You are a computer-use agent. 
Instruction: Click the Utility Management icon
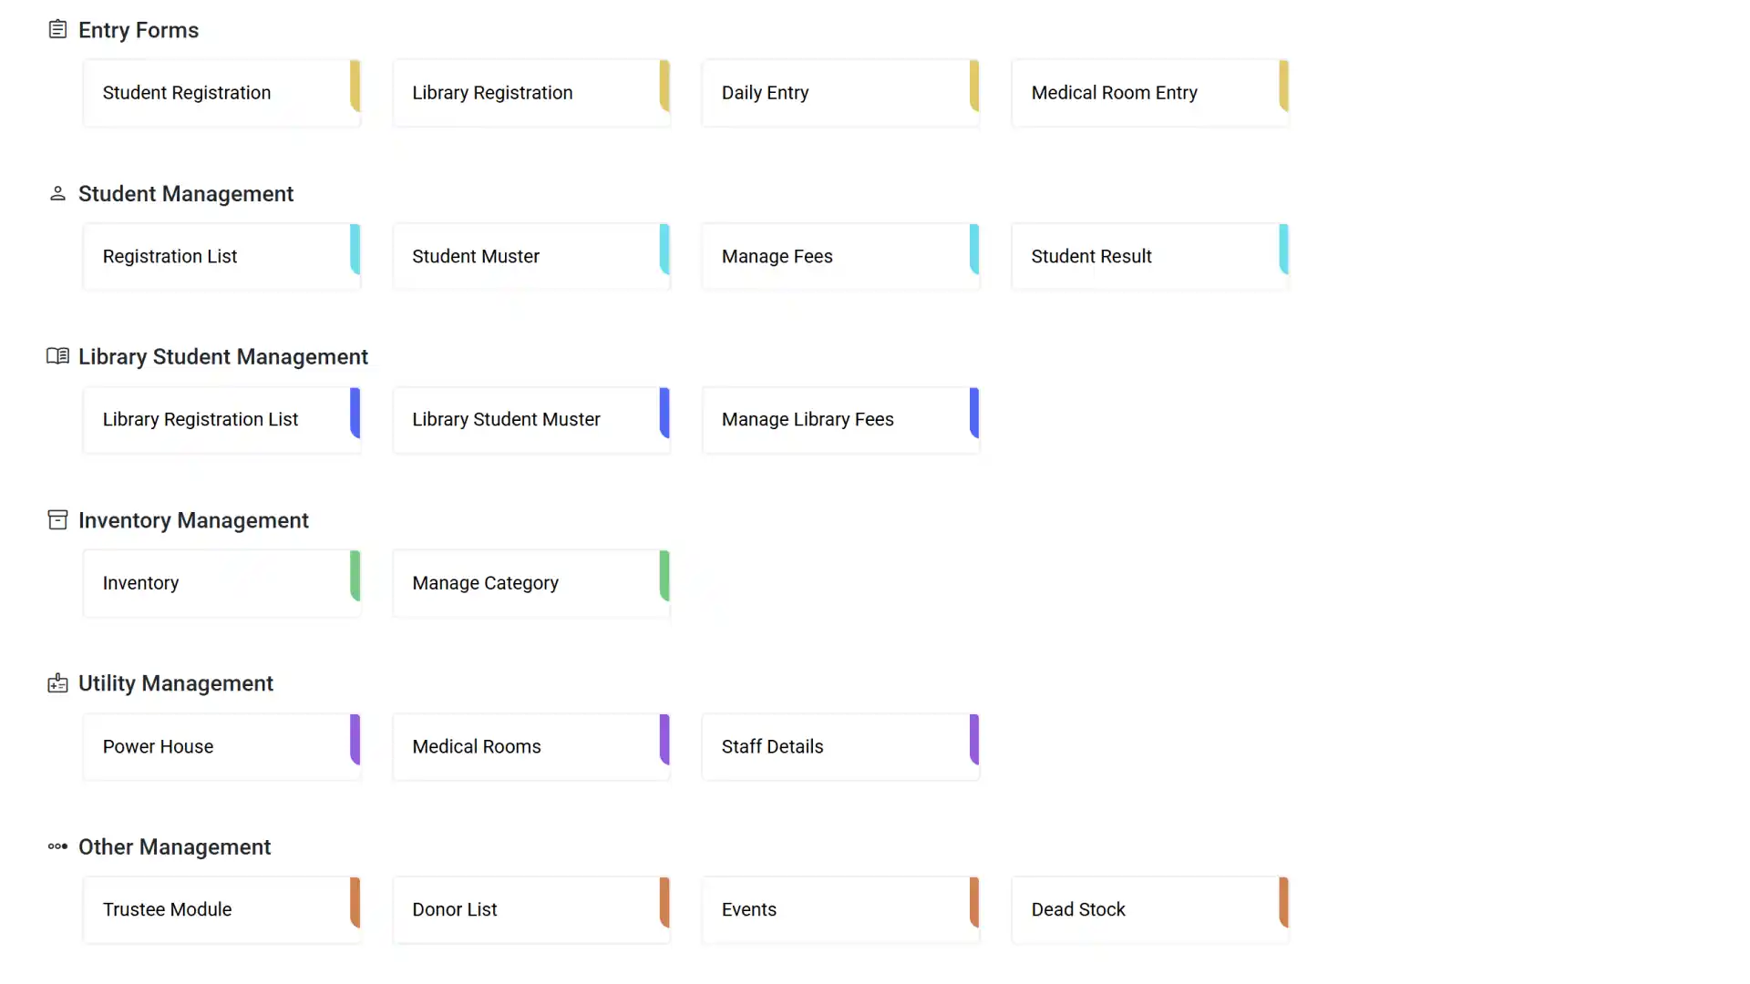coord(57,683)
